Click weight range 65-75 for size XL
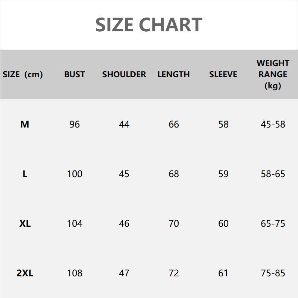This screenshot has width=298, height=298. pyautogui.click(x=273, y=223)
